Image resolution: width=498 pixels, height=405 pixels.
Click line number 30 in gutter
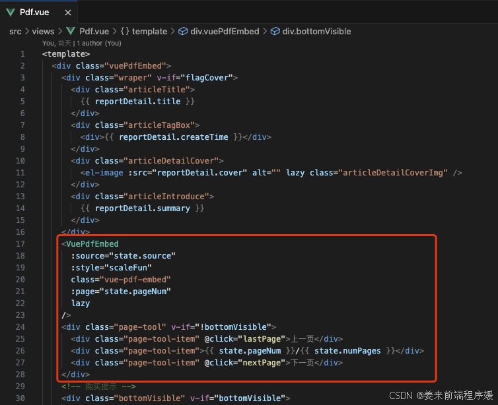20,398
